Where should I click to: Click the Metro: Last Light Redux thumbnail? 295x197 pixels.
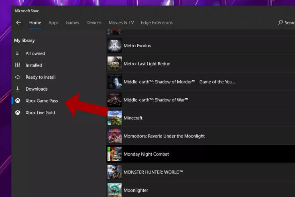tap(114, 64)
